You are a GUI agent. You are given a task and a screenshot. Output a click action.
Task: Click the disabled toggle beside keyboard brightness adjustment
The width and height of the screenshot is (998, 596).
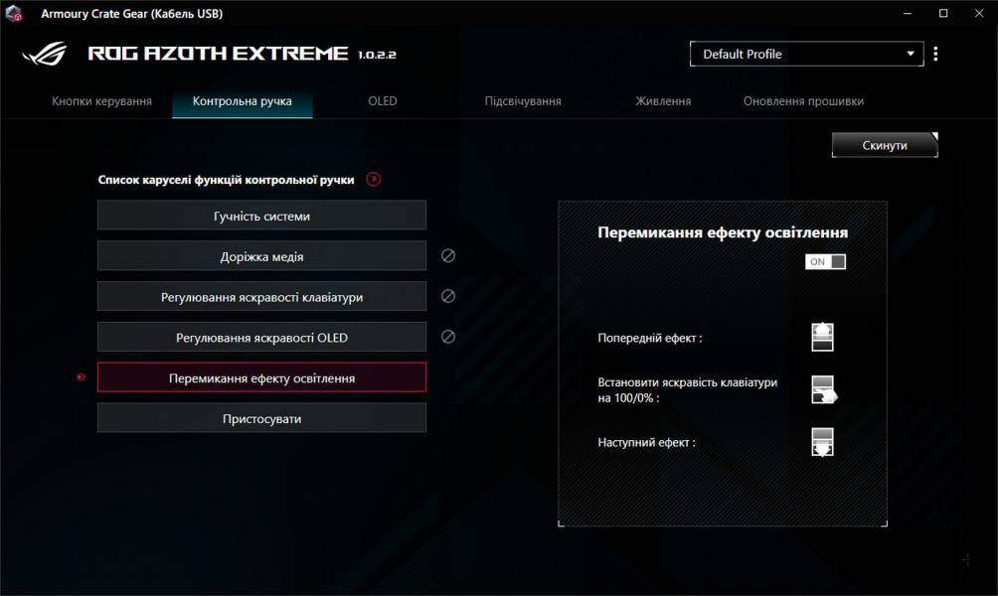pos(447,296)
